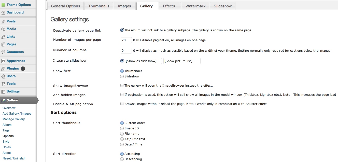
Task: Open the Style submenu page
Action: click(6, 142)
